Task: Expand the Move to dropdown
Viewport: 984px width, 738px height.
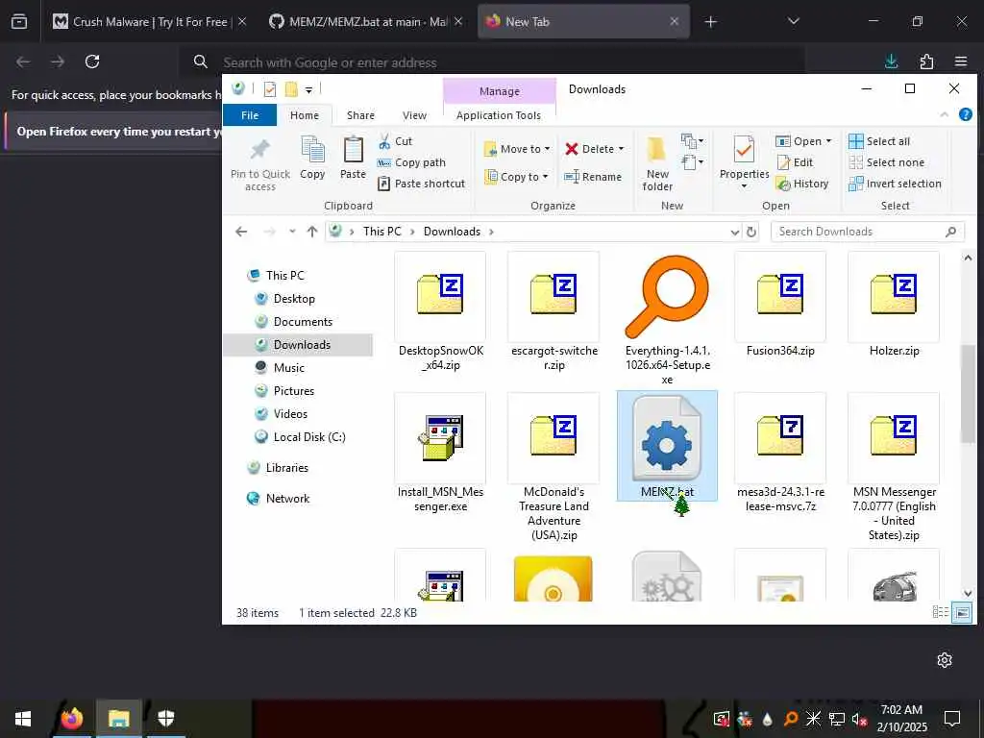Action: click(547, 149)
